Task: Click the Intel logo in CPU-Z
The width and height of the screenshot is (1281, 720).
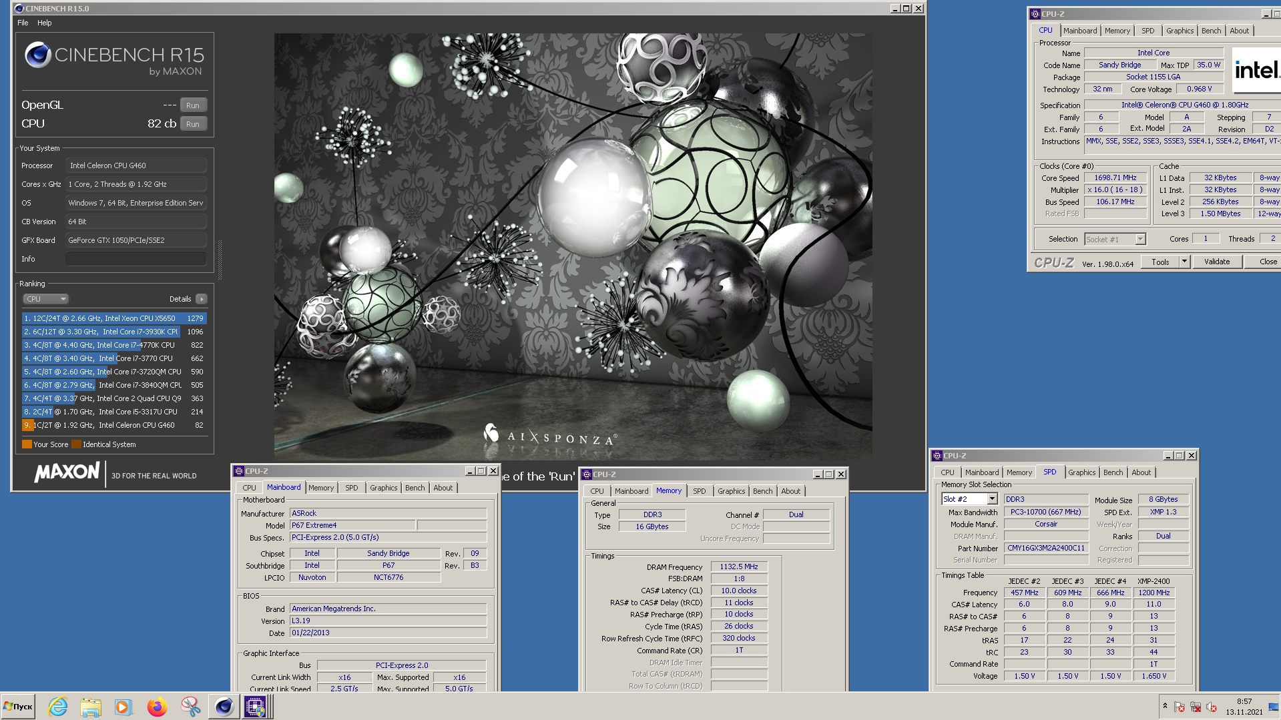Action: [1256, 69]
